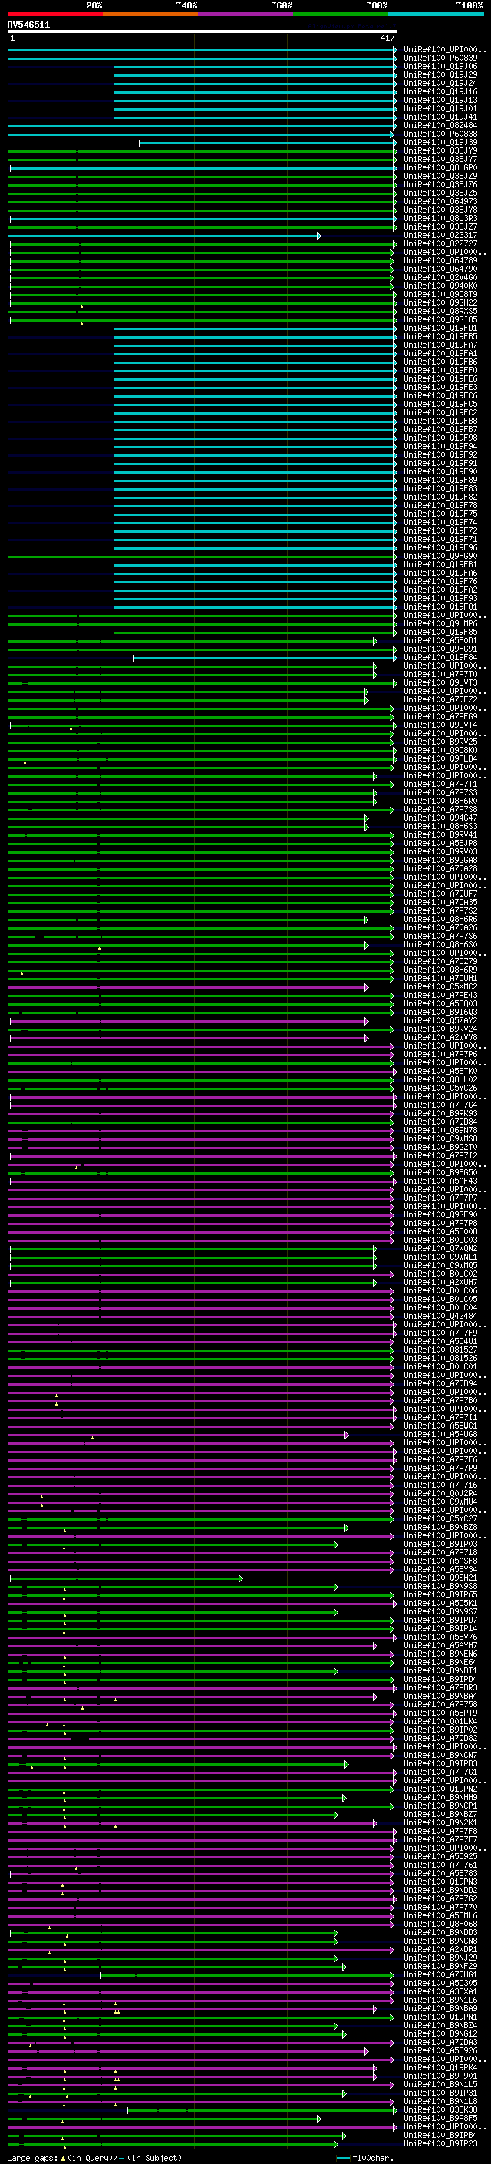Select hit label UniRef100_Q94G47
This screenshot has width=491, height=2164.
coord(440,818)
